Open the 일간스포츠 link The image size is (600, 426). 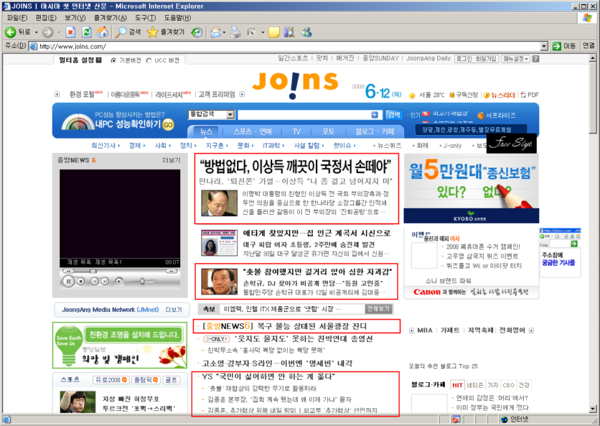pos(293,58)
